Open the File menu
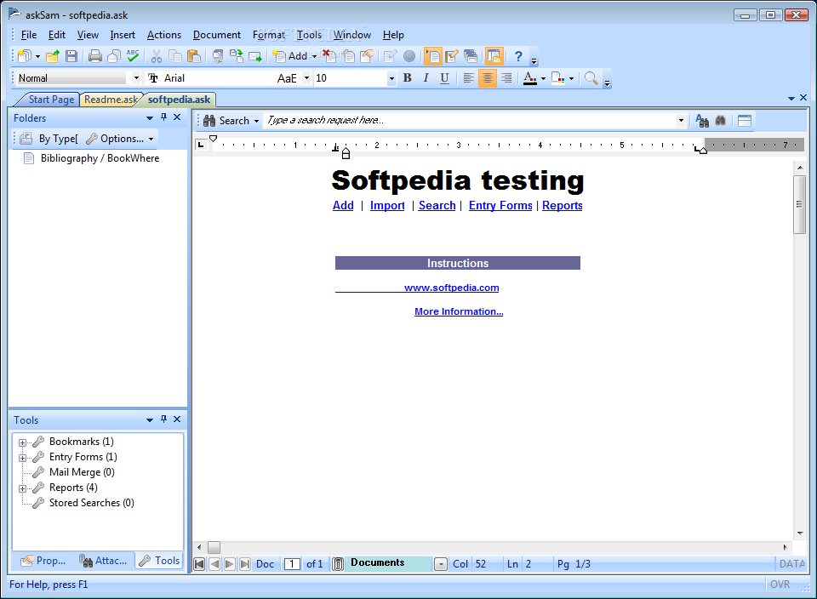817x599 pixels. click(x=29, y=35)
